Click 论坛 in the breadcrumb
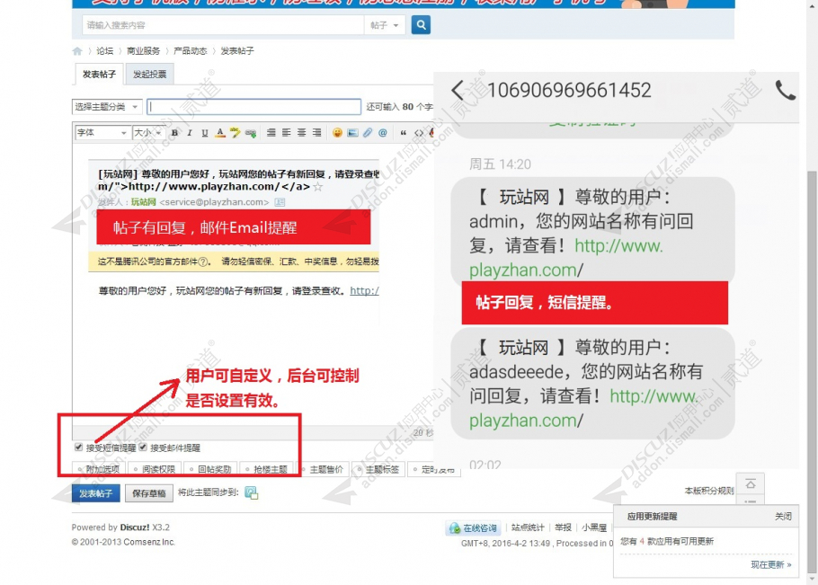The height and width of the screenshot is (585, 818). pos(105,50)
